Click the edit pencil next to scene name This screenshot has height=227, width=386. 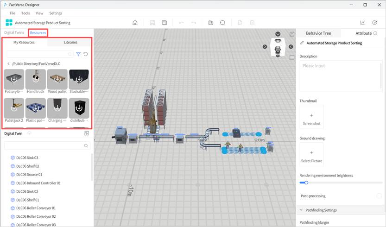[x=302, y=43]
